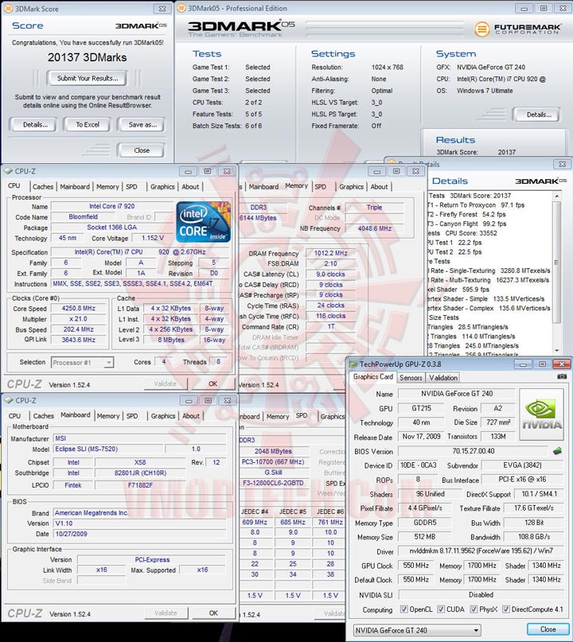
Task: Click the 20137 3DMarks score text
Action: [88, 57]
